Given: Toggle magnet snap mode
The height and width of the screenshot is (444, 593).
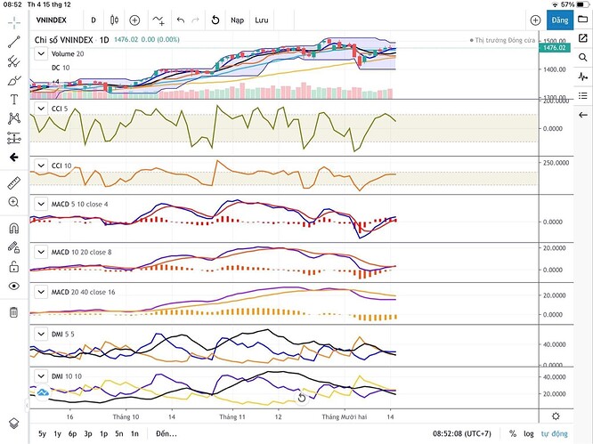Looking at the screenshot, I should click(x=13, y=229).
